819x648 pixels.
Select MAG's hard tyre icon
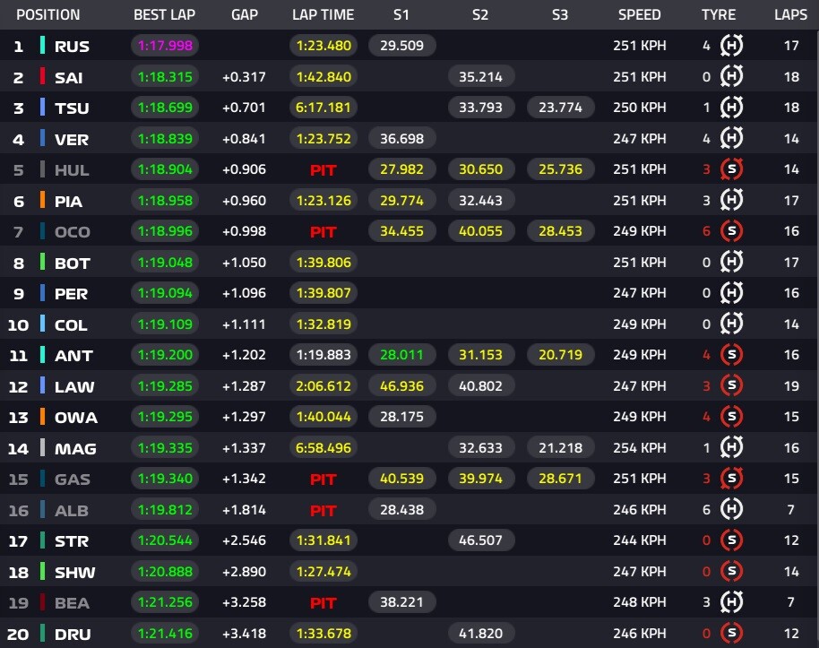(x=731, y=447)
